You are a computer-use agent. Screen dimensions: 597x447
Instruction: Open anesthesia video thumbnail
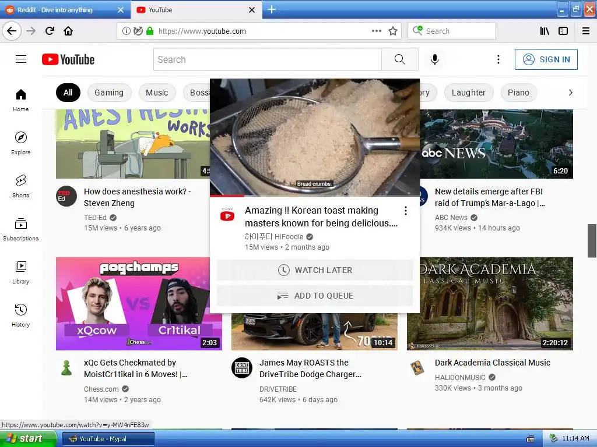133,144
